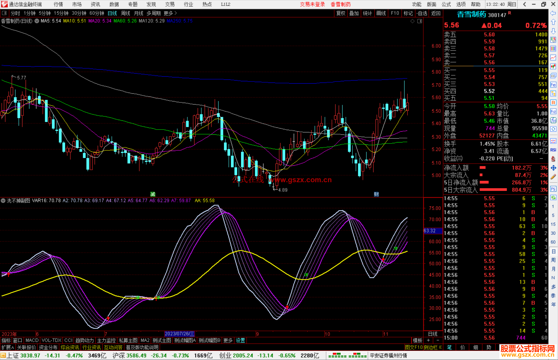
Task: Click the f(x) formula icon
Action: (x=553, y=121)
